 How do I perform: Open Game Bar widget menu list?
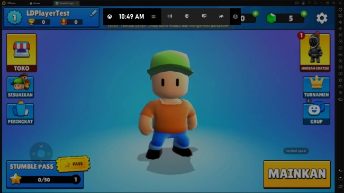tap(153, 17)
